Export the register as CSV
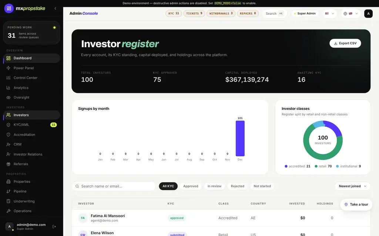The image size is (379, 236). [x=345, y=44]
